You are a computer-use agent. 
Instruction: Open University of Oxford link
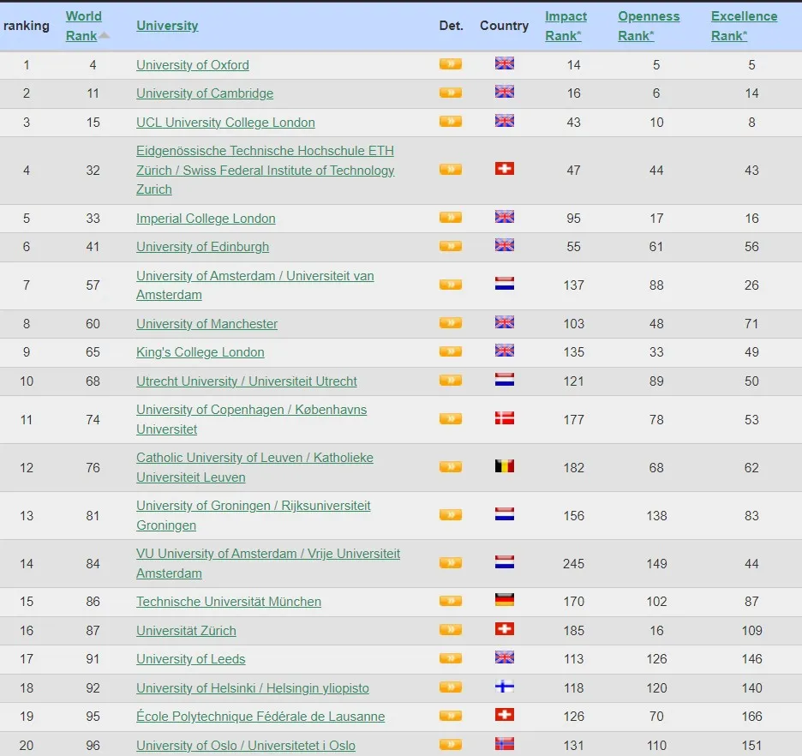point(193,65)
